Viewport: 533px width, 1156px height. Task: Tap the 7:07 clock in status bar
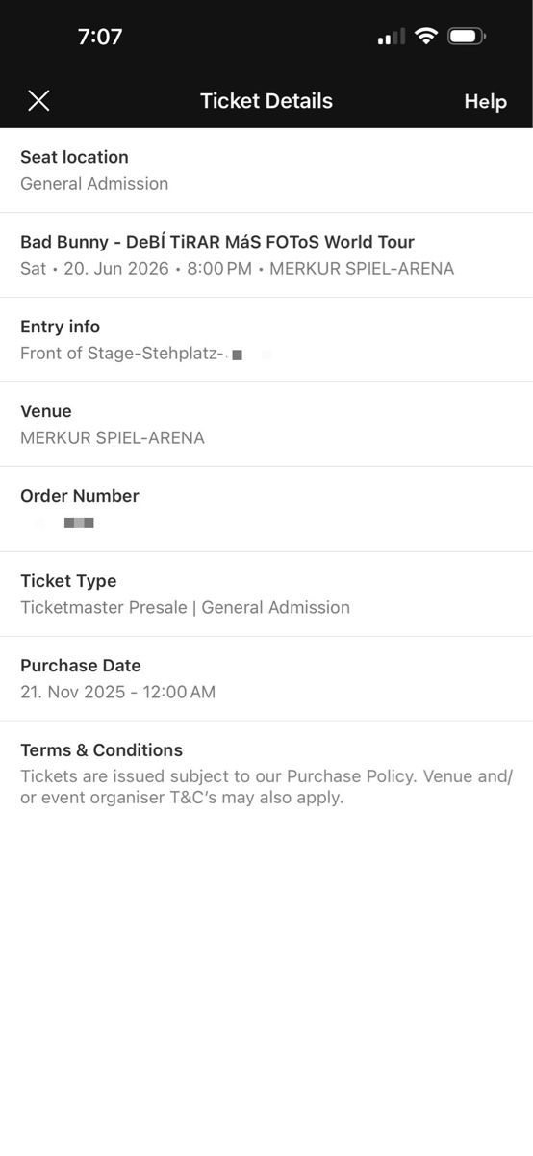tap(100, 37)
